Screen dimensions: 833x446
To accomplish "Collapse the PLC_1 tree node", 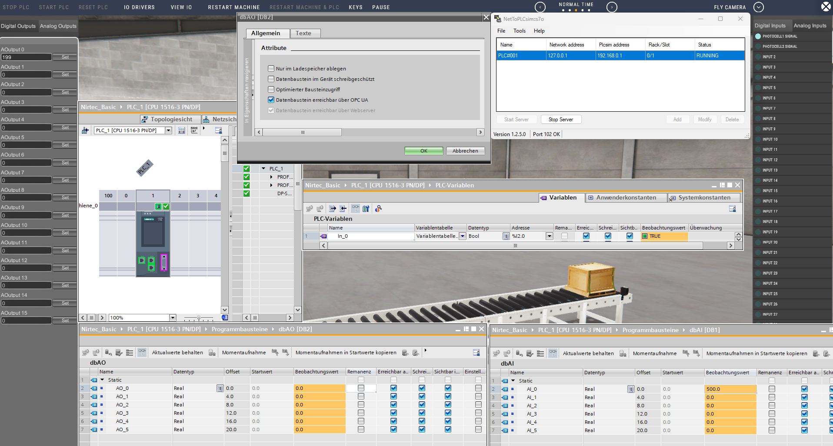I will 263,169.
